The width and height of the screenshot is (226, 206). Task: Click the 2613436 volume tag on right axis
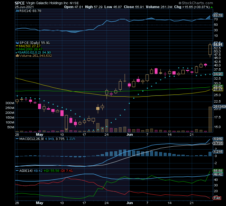coord(219,106)
